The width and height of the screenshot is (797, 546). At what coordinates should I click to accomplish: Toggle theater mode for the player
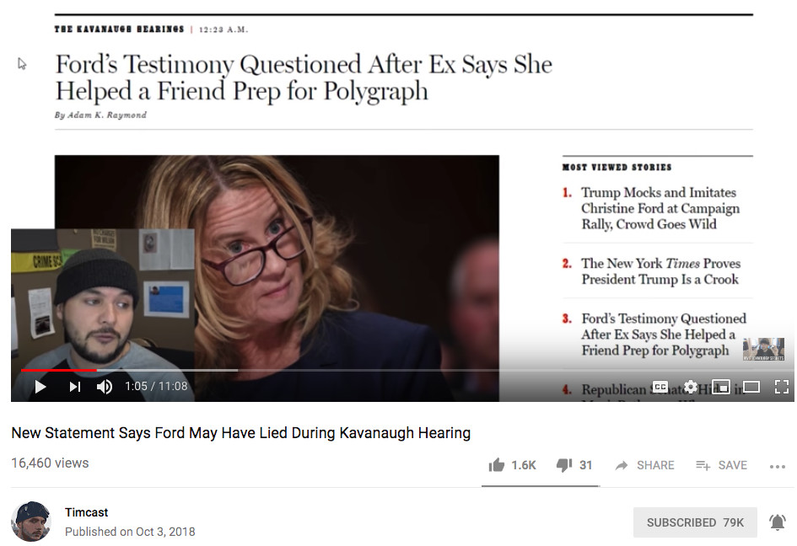pos(751,387)
